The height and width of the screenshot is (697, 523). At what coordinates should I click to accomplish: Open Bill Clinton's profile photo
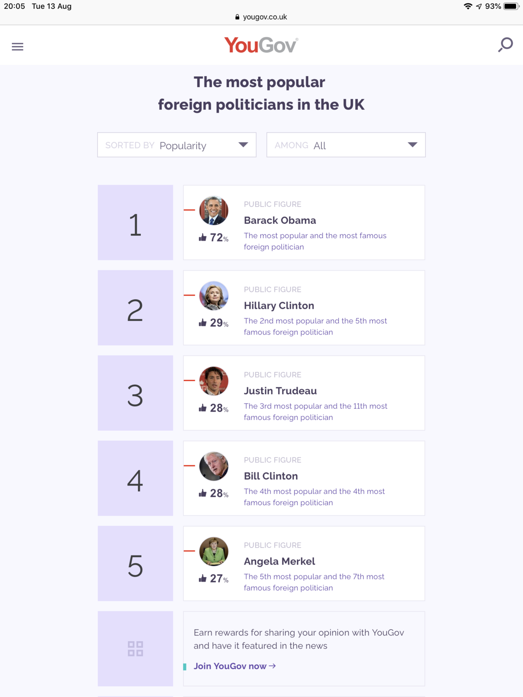coord(214,466)
